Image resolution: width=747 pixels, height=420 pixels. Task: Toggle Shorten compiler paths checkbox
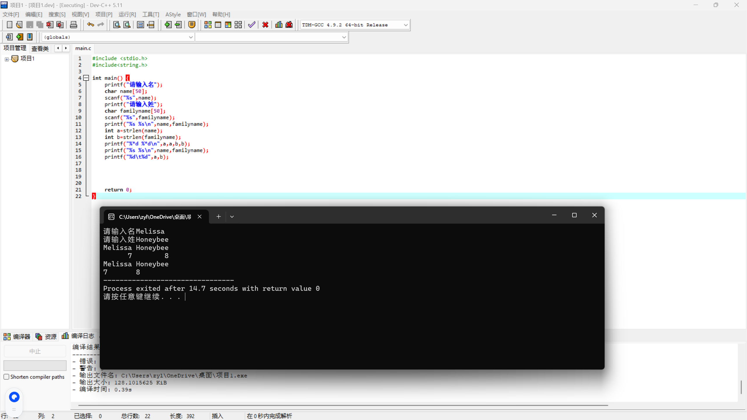point(6,377)
